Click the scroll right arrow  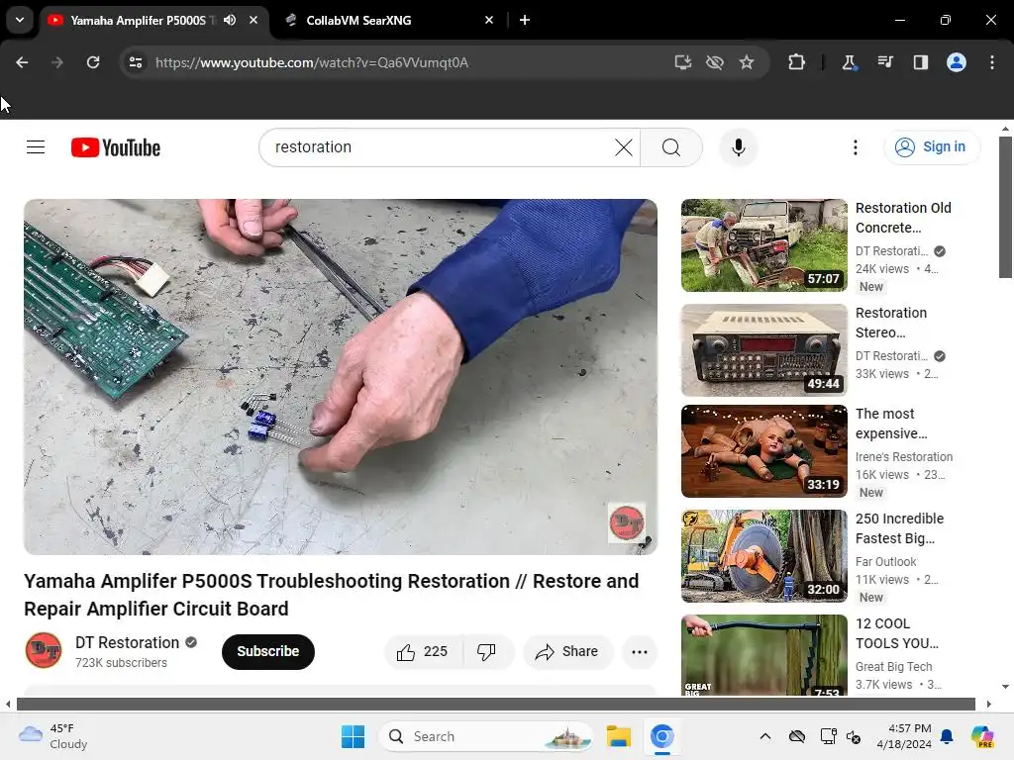pyautogui.click(x=988, y=704)
